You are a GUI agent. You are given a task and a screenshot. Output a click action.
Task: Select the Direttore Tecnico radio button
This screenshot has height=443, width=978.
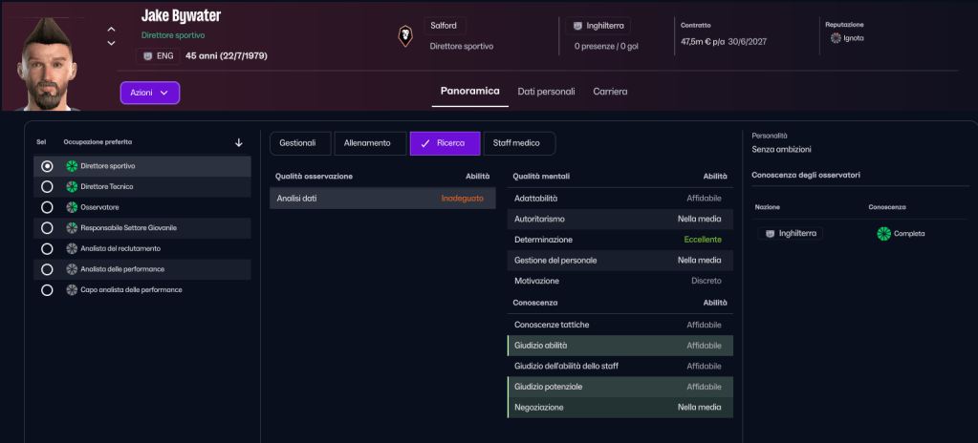[x=46, y=186]
